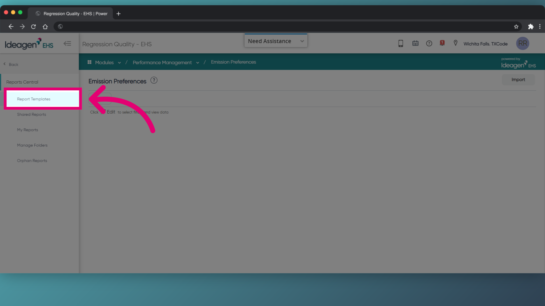Bookmark this page with the star
Screen dimensions: 545x306
pyautogui.click(x=516, y=27)
